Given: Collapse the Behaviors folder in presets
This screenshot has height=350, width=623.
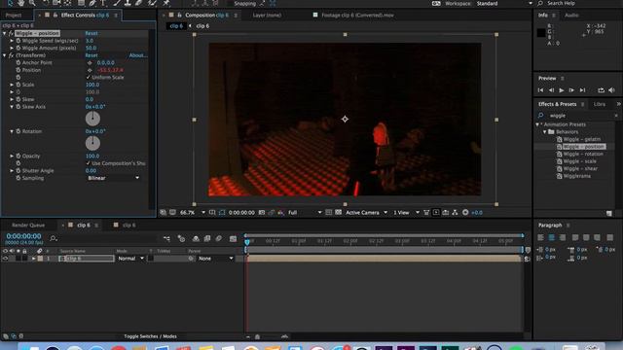Looking at the screenshot, I should [545, 132].
